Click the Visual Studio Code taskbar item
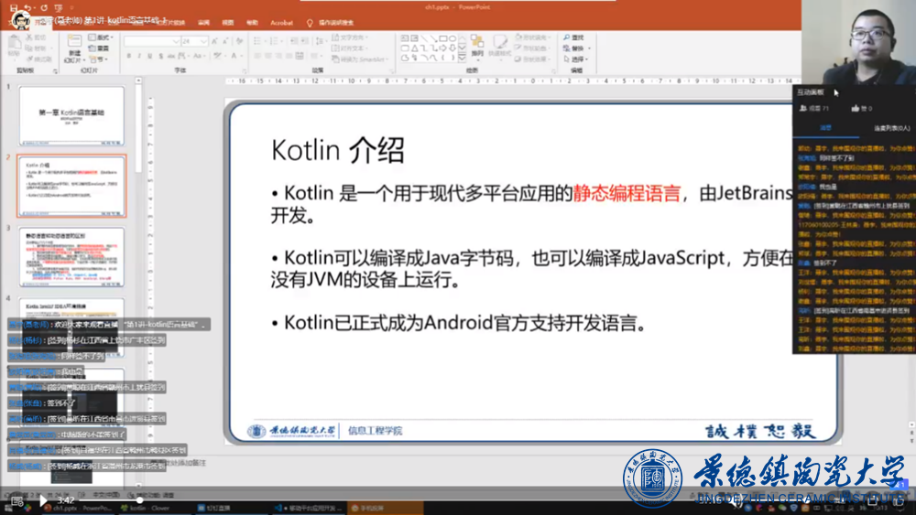Viewport: 916px width, 515px height. click(307, 508)
